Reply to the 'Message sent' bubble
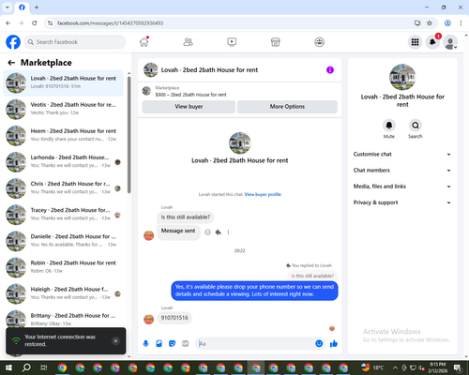Viewport: 469px width, 375px height. (219, 232)
